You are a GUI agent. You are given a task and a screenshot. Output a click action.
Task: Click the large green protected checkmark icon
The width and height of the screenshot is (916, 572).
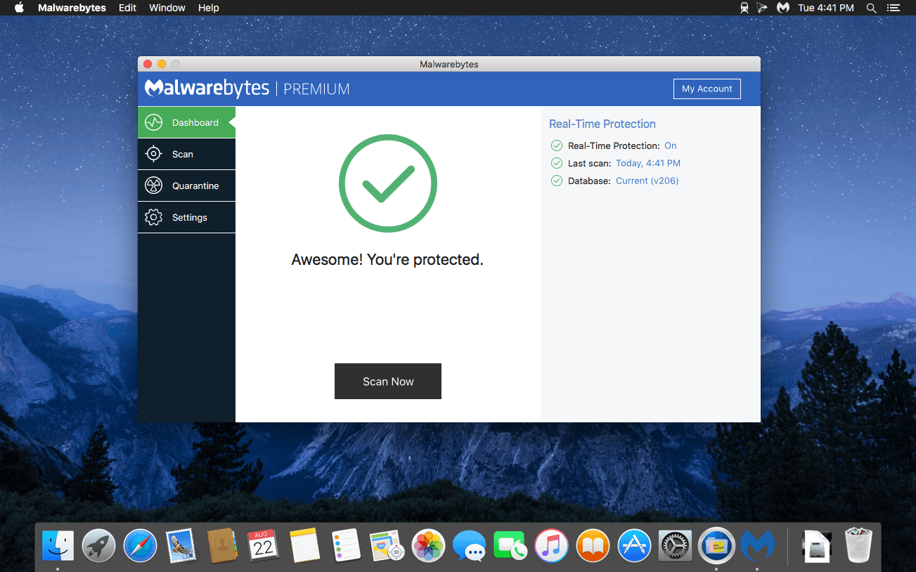click(388, 184)
